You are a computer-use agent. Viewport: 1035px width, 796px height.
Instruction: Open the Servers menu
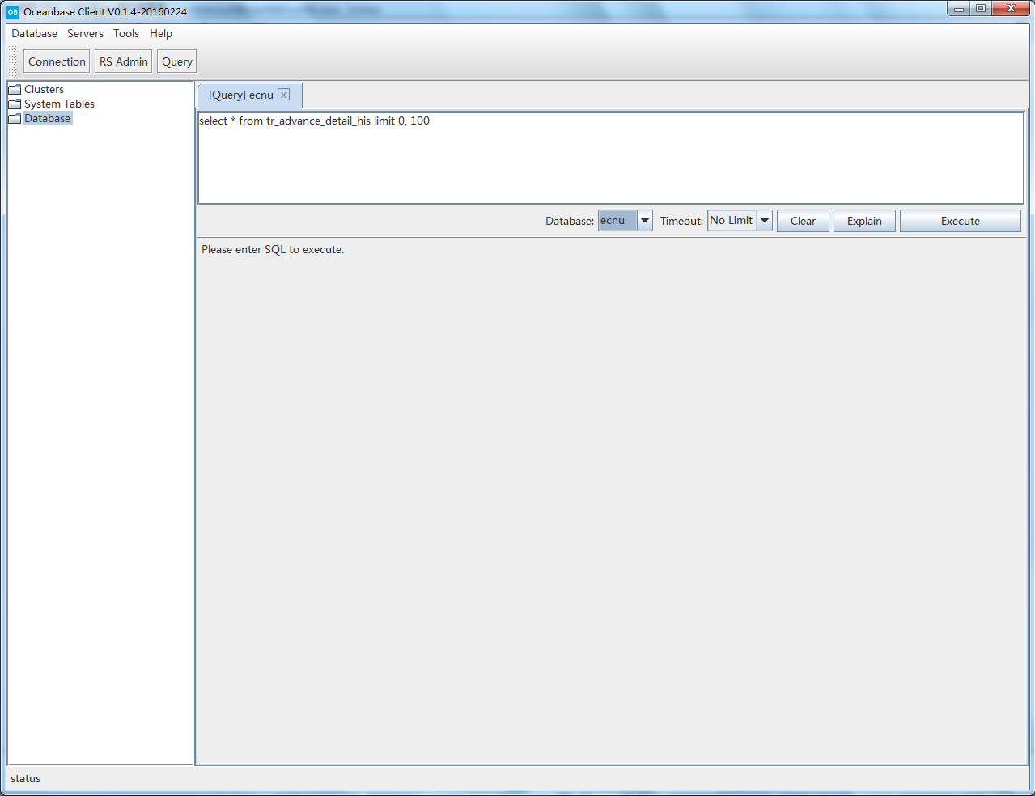tap(85, 33)
